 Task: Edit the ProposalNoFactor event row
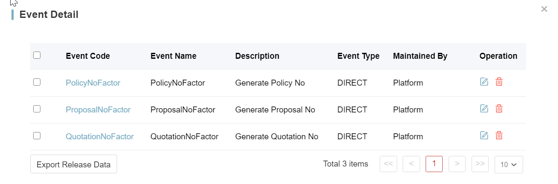pyautogui.click(x=484, y=109)
